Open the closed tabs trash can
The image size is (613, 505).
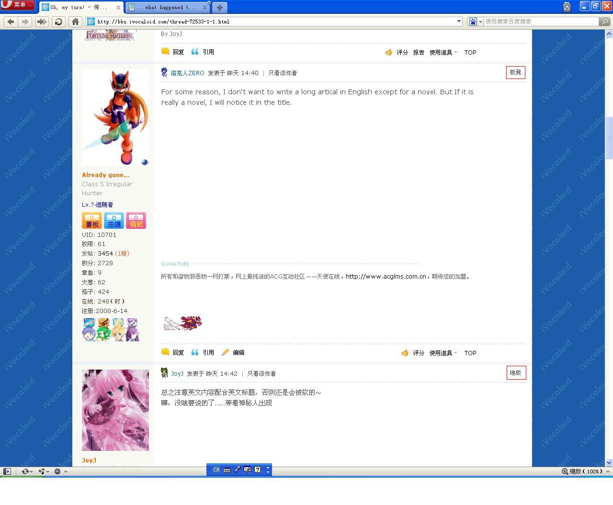pyautogui.click(x=567, y=7)
